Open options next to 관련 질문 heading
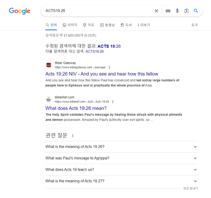Viewport: 211px width, 198px height. click(73, 136)
